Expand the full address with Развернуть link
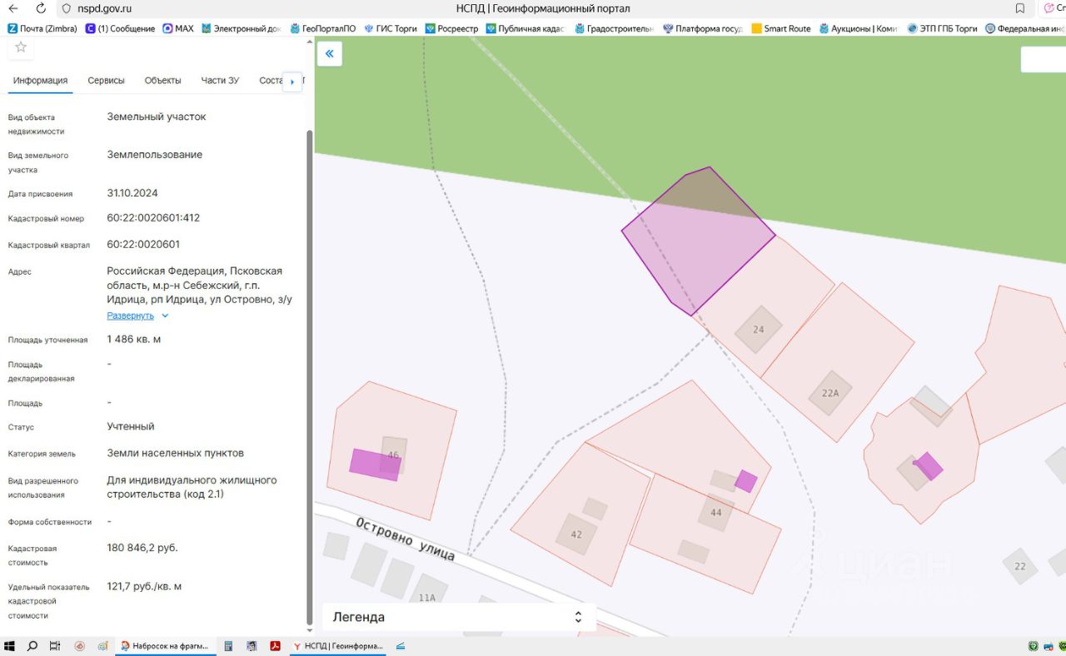The height and width of the screenshot is (656, 1066). click(130, 316)
